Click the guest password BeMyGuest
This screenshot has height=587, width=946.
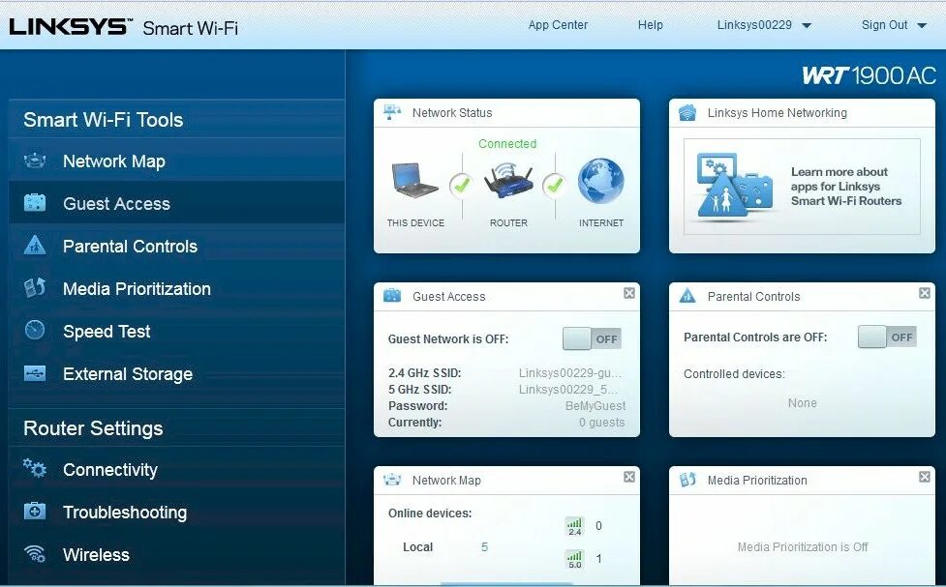(595, 405)
